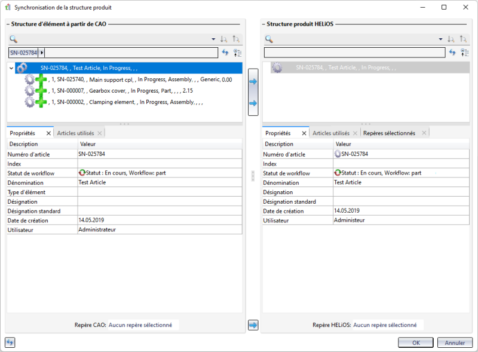478x352 pixels.
Task: Click the Annuler button
Action: point(455,342)
